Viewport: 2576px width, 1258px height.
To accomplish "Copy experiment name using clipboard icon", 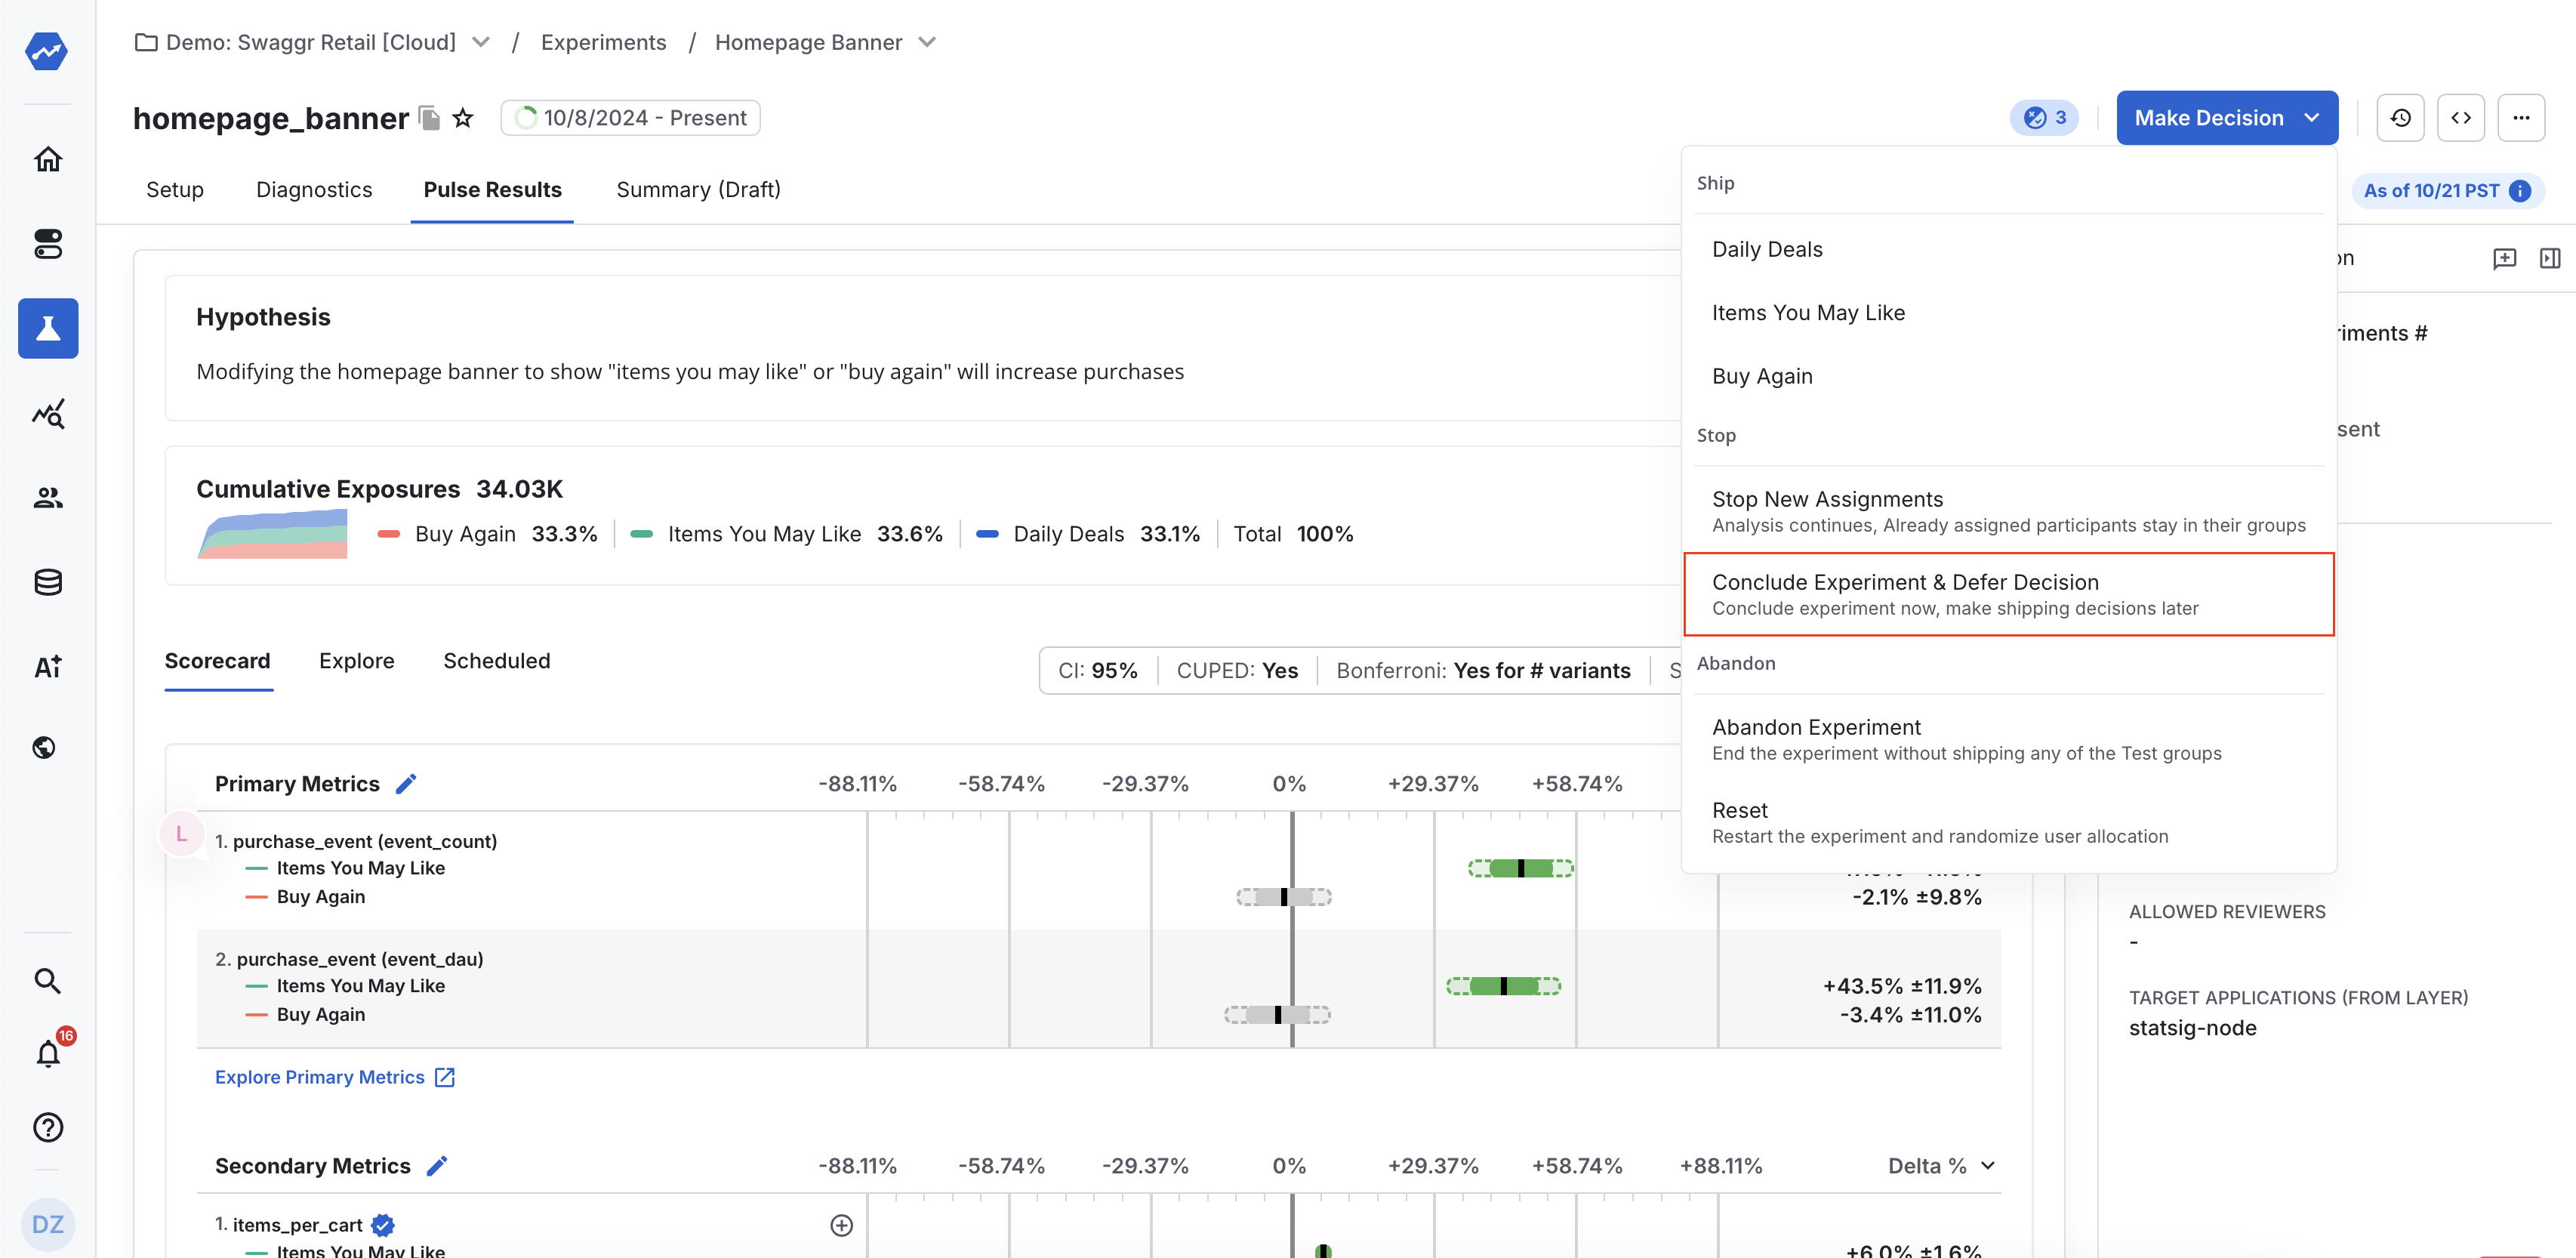I will (429, 118).
